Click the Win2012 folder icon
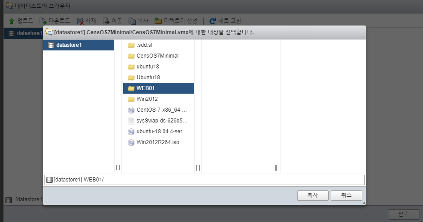The width and height of the screenshot is (423, 222). point(131,99)
